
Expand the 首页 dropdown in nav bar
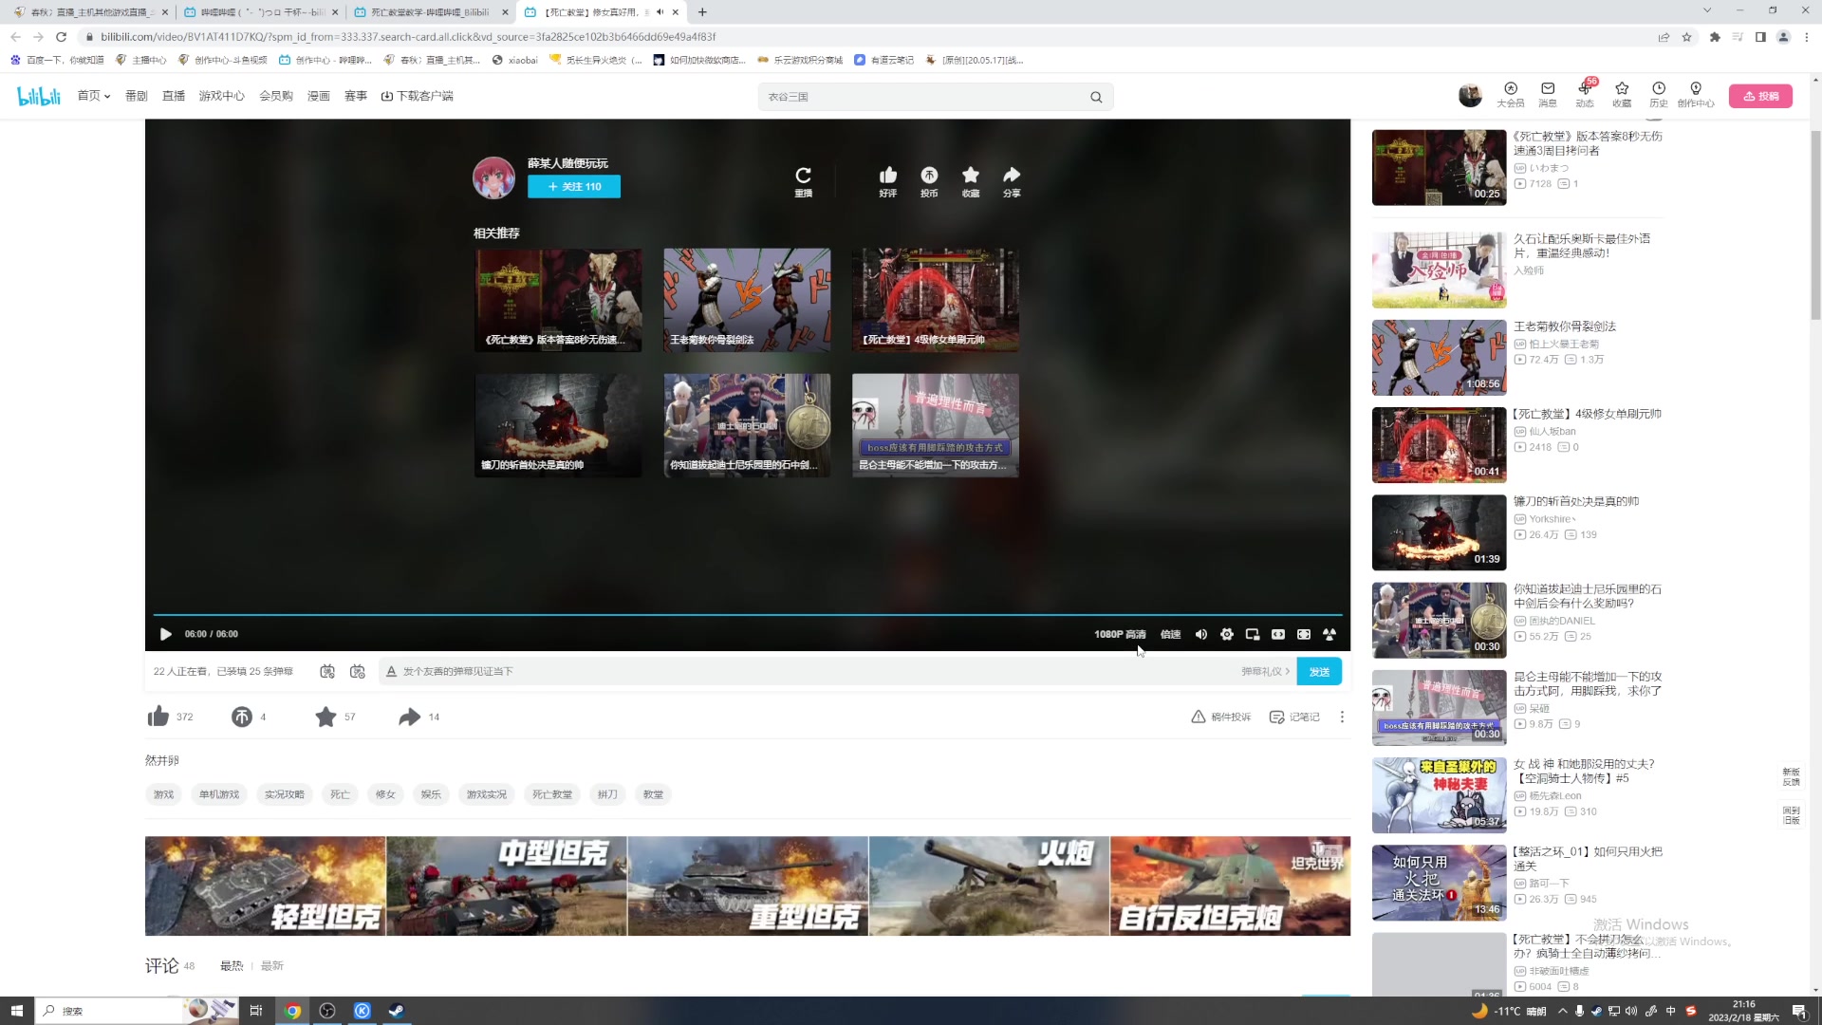click(x=94, y=96)
